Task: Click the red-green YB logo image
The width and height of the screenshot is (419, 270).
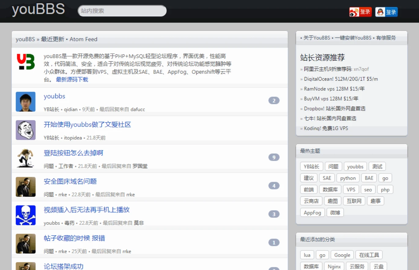Action: coord(26,62)
